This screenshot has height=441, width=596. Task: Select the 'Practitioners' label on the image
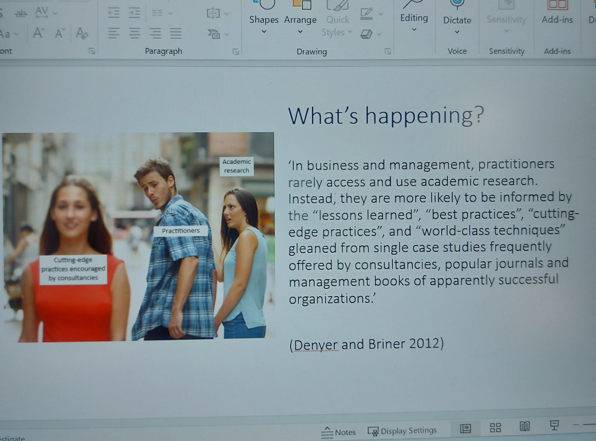coord(180,230)
